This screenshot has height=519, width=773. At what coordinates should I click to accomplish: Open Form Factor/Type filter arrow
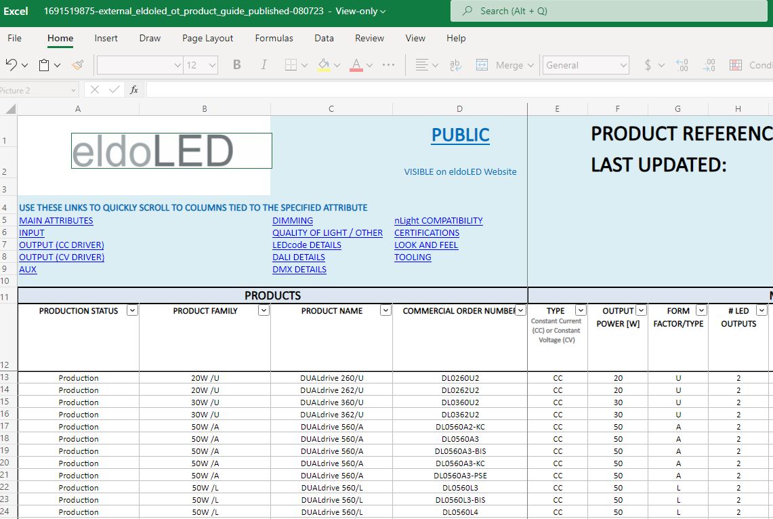point(701,310)
